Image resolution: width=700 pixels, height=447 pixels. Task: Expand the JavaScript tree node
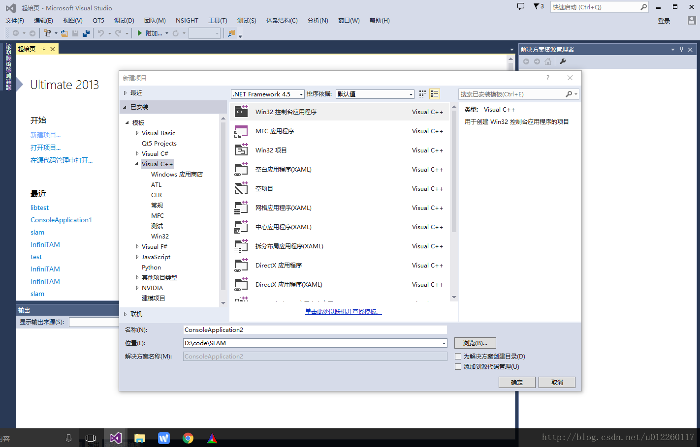137,257
